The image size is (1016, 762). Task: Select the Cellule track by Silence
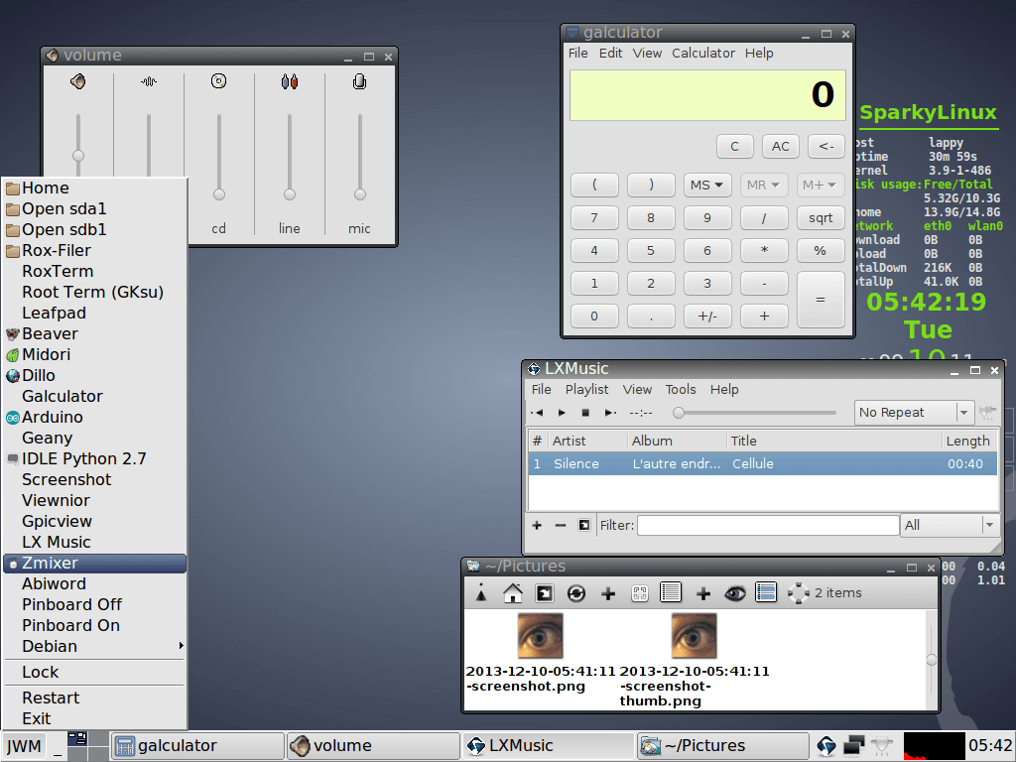click(695, 463)
